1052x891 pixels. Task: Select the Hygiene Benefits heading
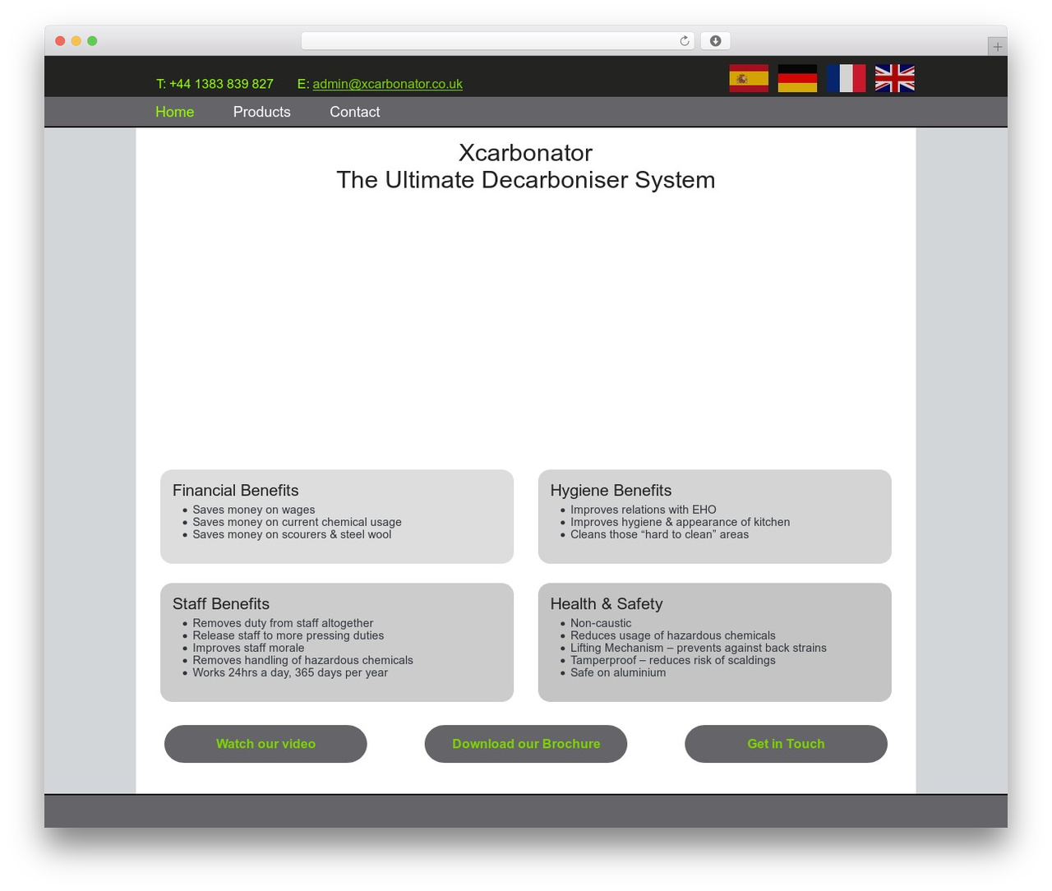611,491
